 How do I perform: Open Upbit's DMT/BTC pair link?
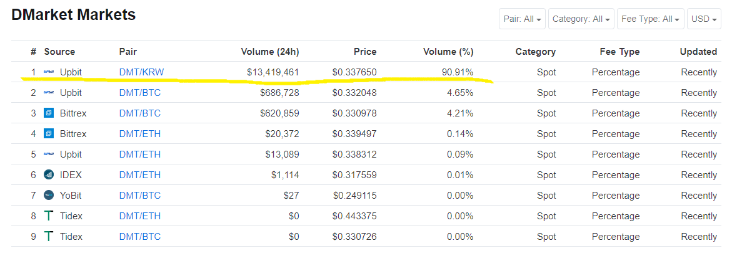click(x=139, y=93)
